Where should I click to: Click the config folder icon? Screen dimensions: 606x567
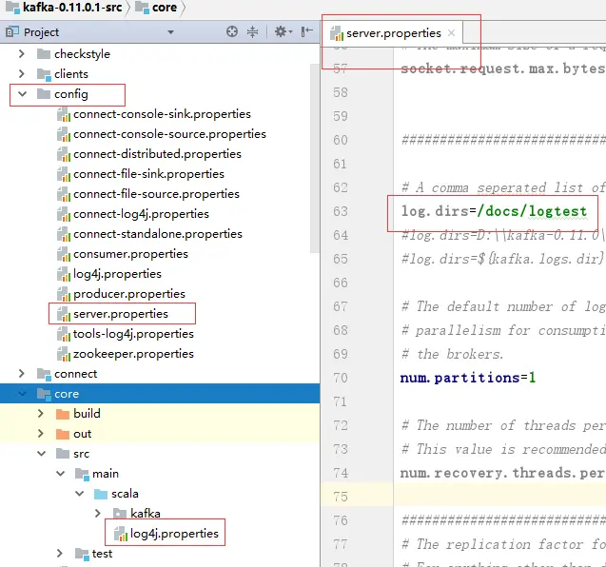pos(44,94)
